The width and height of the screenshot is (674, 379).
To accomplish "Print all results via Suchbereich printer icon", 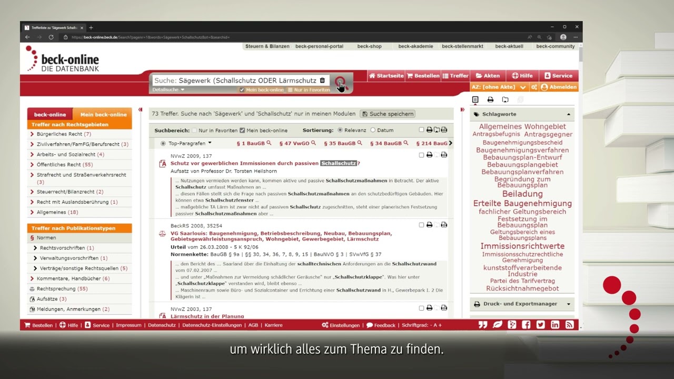I will coord(429,130).
